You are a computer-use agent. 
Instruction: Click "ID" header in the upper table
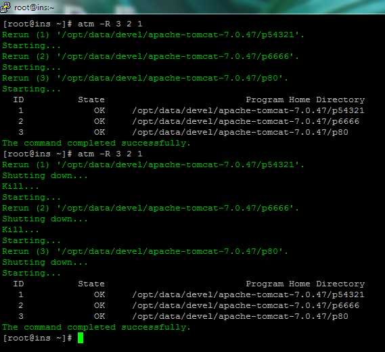tap(19, 100)
